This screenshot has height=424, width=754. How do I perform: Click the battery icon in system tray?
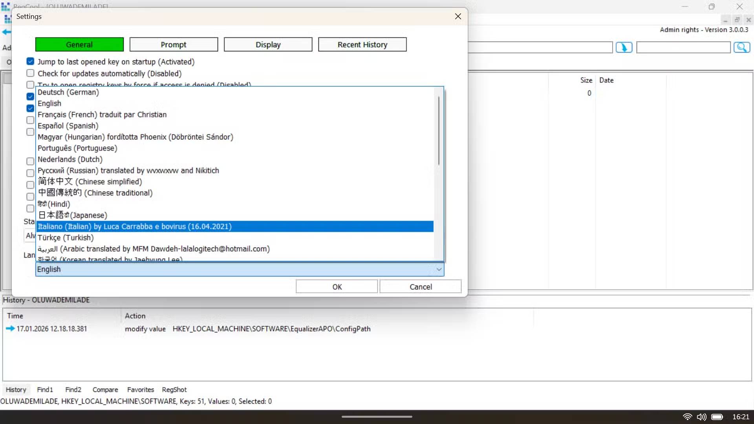(718, 417)
